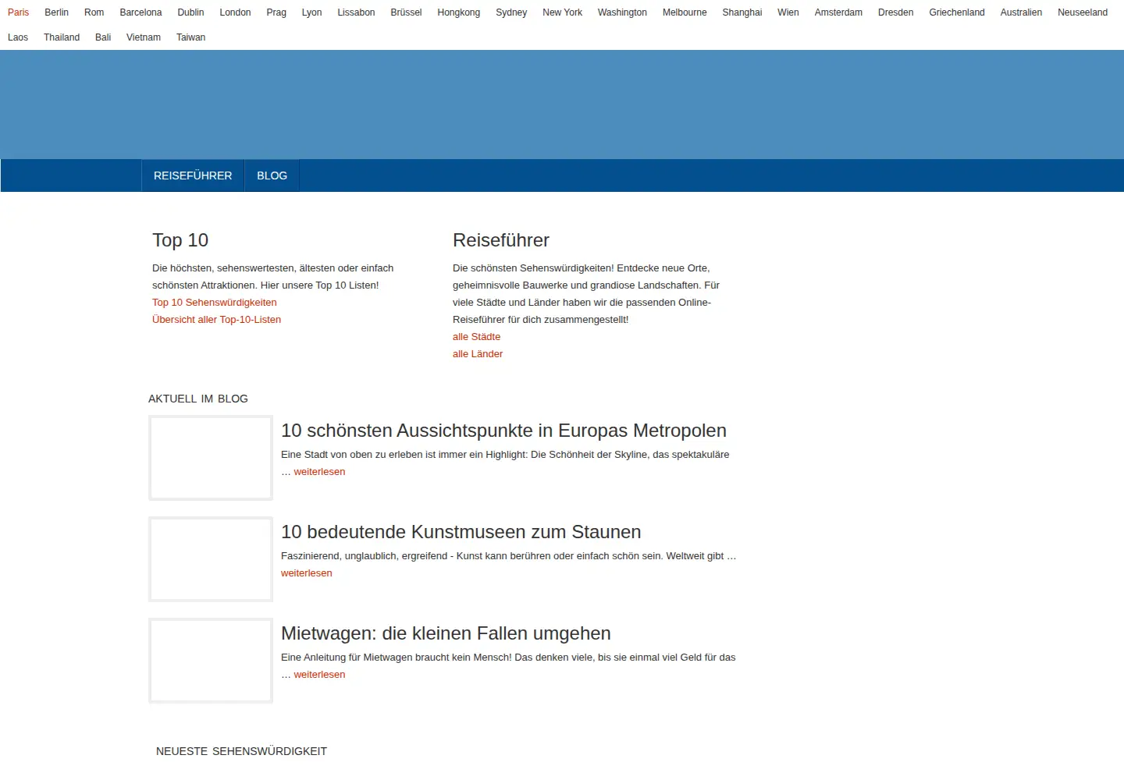
Task: Open the Melbourne city link
Action: click(685, 12)
